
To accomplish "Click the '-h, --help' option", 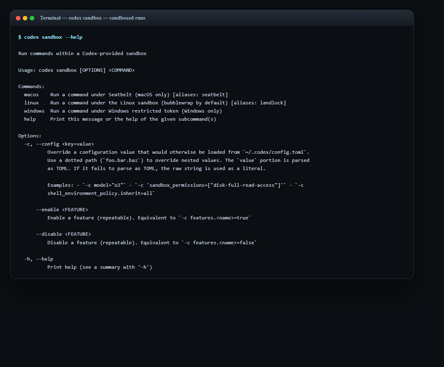I will pos(39,259).
